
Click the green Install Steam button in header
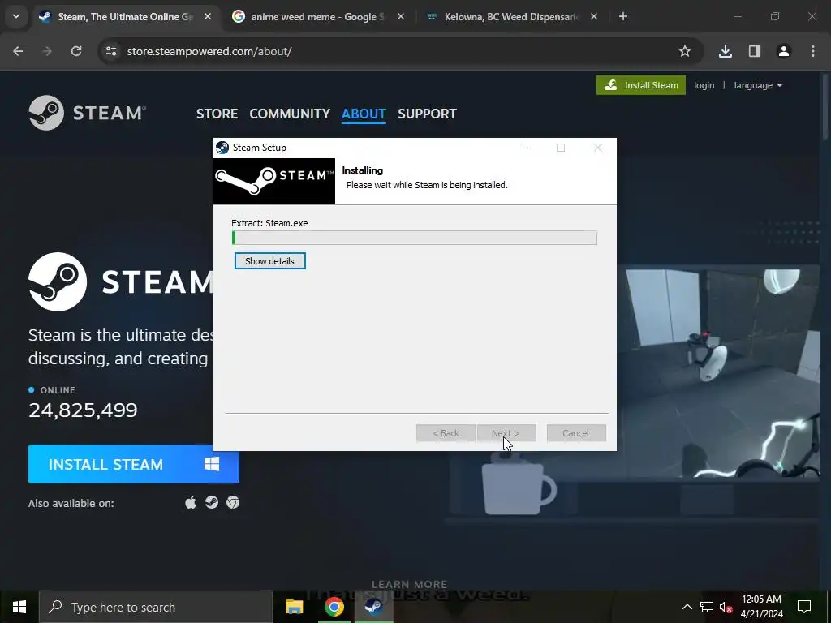click(x=641, y=85)
